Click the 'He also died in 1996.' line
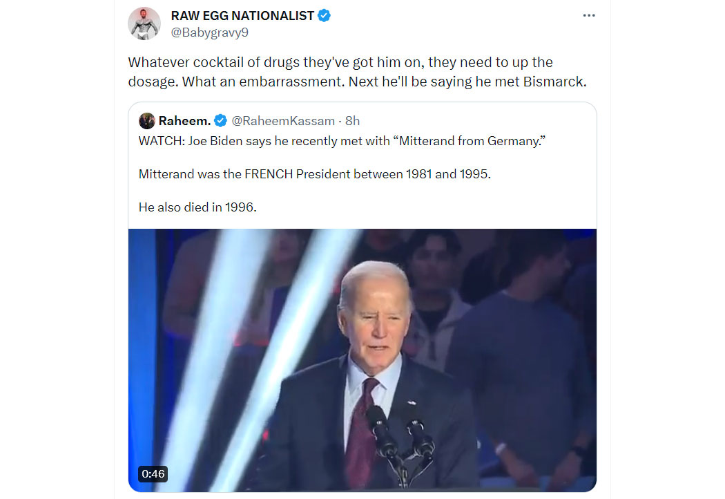 point(197,207)
